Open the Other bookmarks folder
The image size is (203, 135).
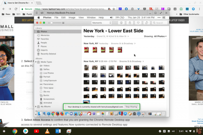(x=189, y=14)
